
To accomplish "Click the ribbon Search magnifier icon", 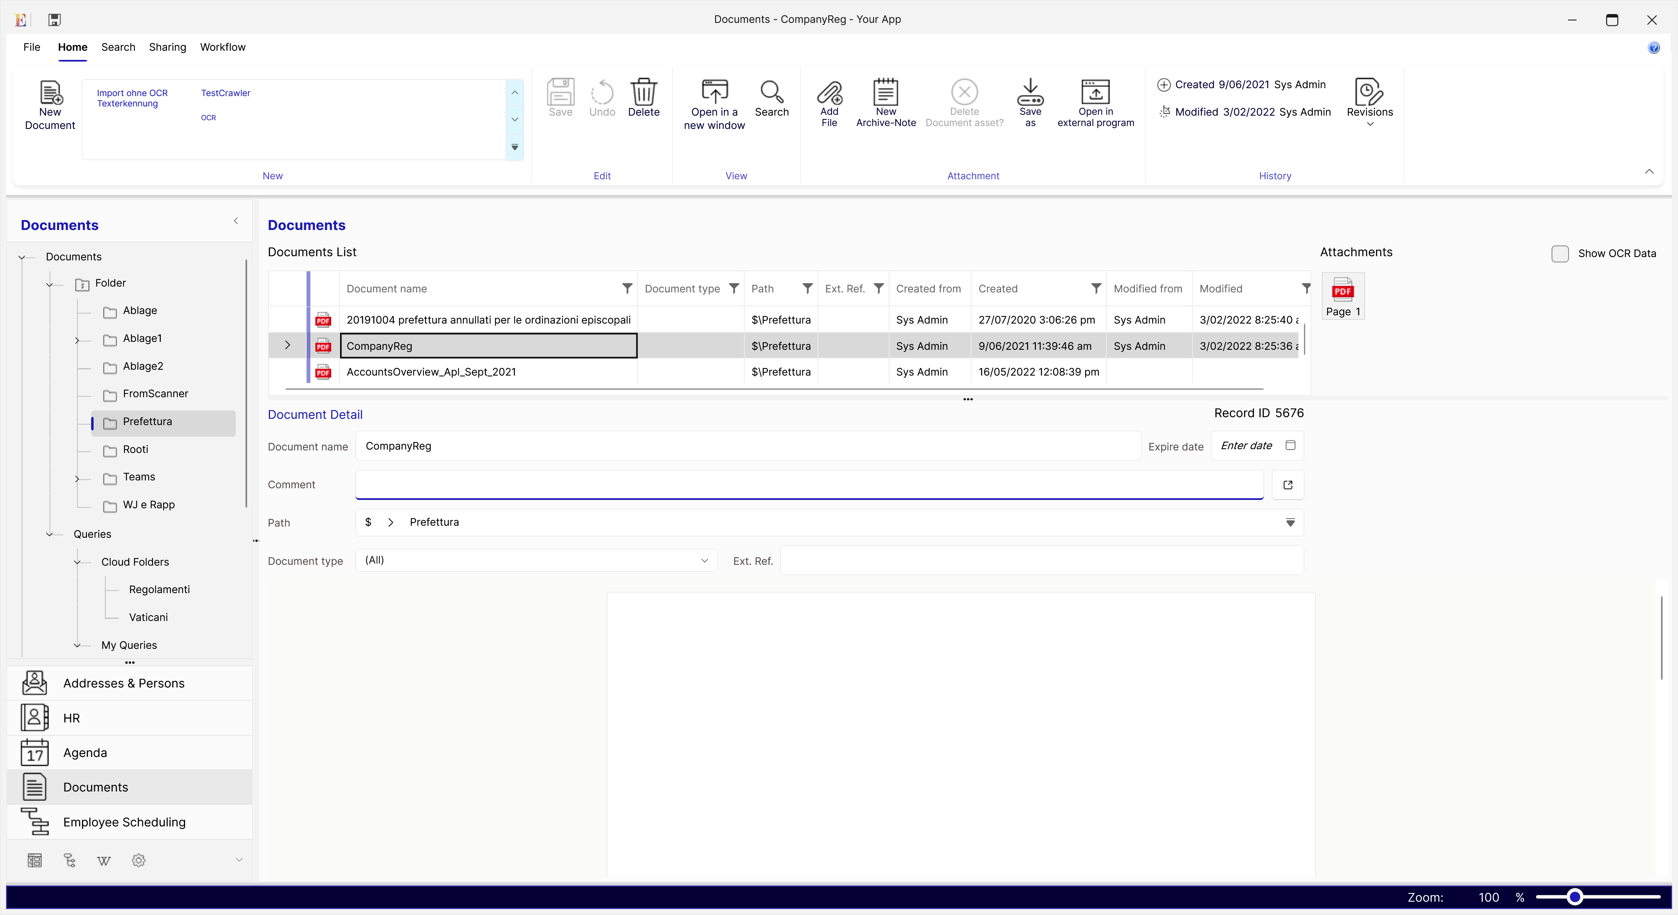I will pos(771,92).
